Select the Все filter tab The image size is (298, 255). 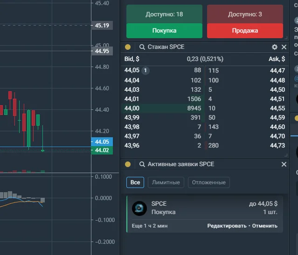pos(135,182)
